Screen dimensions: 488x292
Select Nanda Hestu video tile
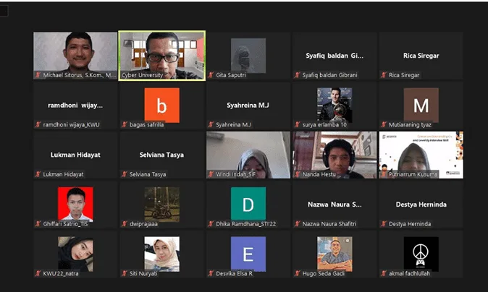tap(335, 155)
